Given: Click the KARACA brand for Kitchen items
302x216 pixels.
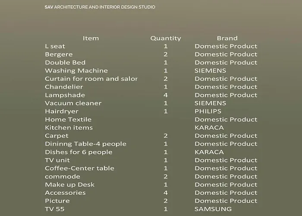Looking at the screenshot, I should tap(209, 128).
